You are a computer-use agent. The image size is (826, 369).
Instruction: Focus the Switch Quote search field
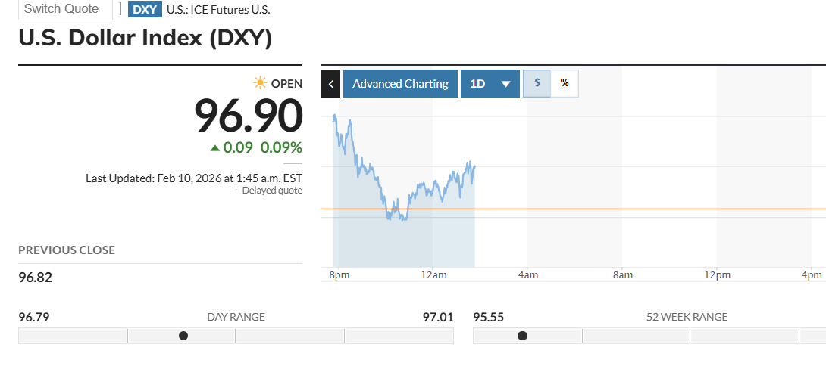point(65,9)
